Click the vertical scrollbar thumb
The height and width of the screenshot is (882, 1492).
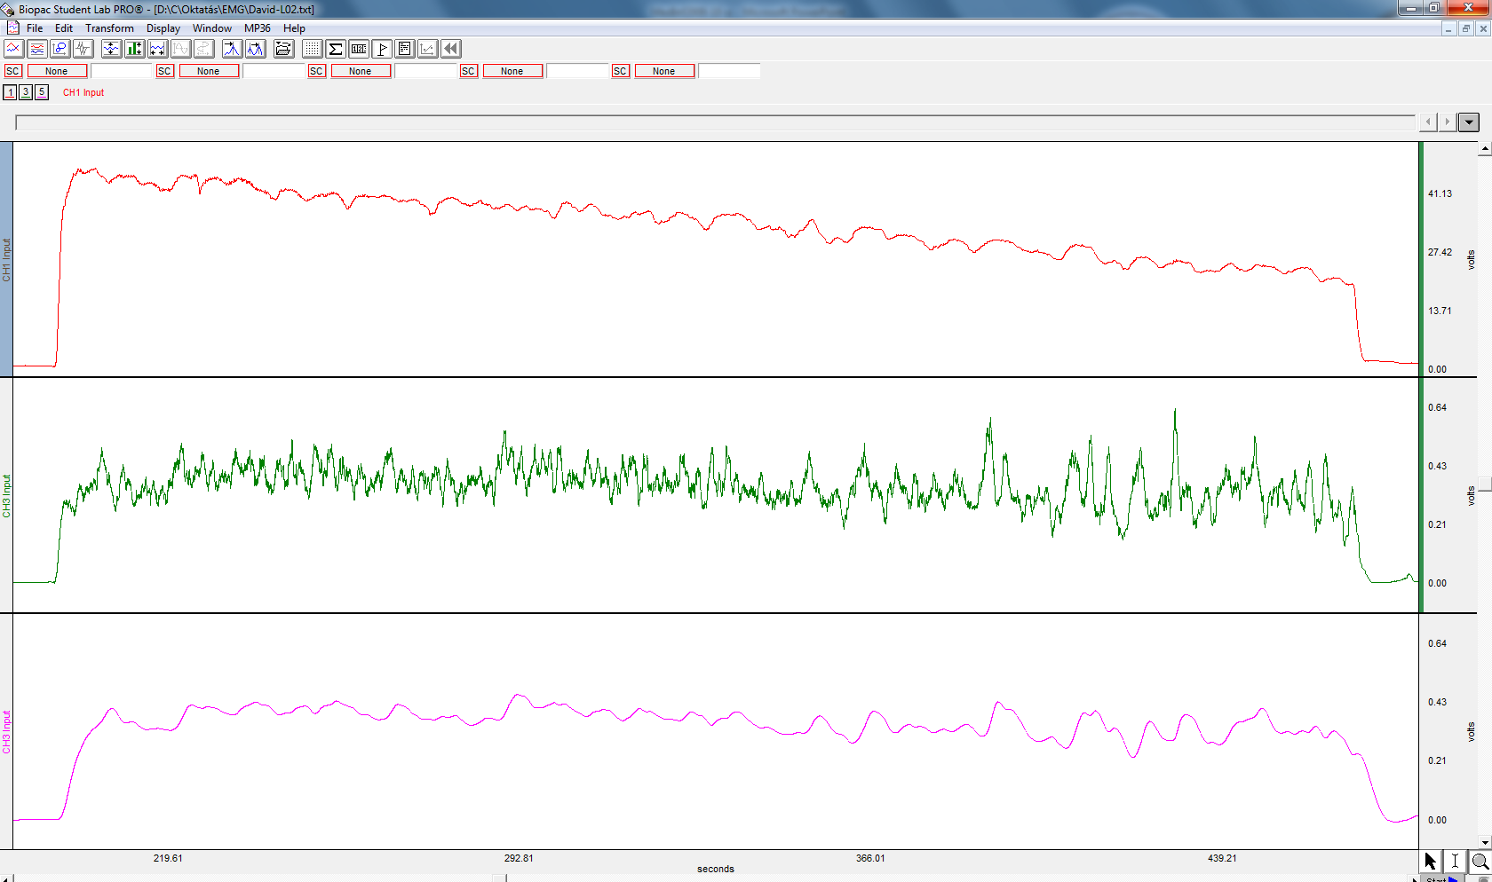coord(1485,484)
